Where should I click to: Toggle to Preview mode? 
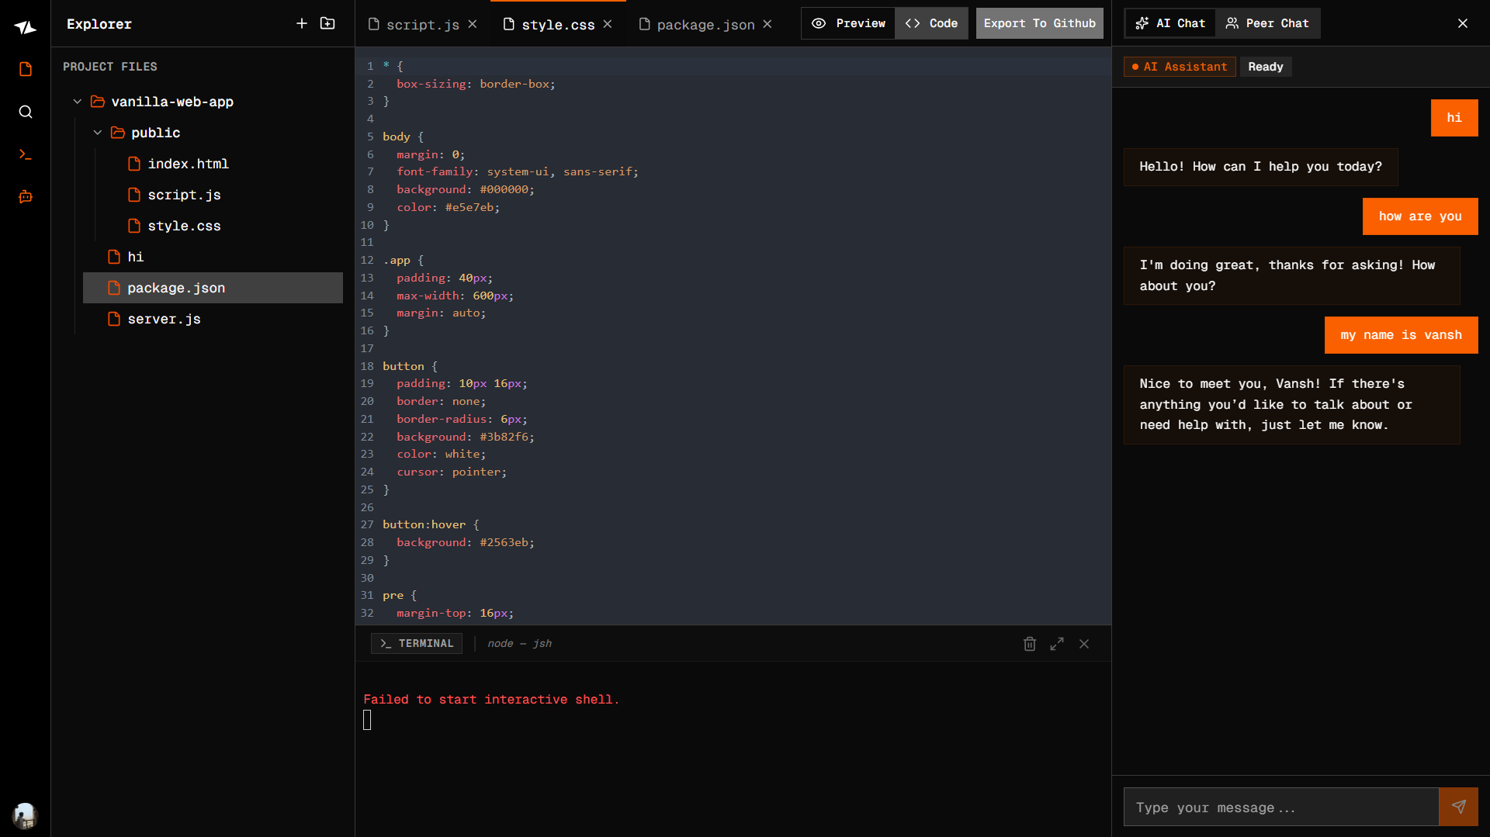click(847, 23)
